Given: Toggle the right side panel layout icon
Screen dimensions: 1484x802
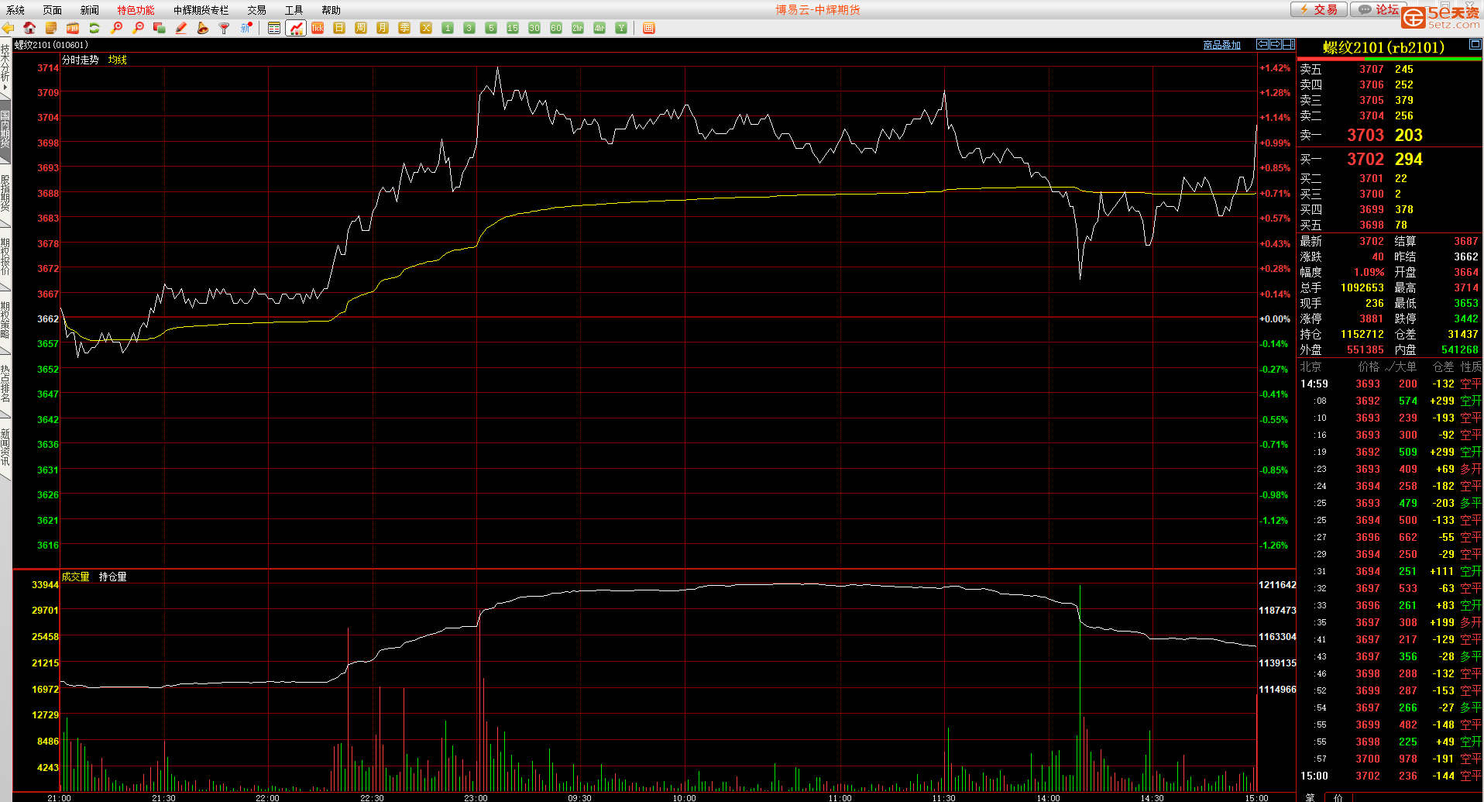Looking at the screenshot, I should click(x=1289, y=44).
